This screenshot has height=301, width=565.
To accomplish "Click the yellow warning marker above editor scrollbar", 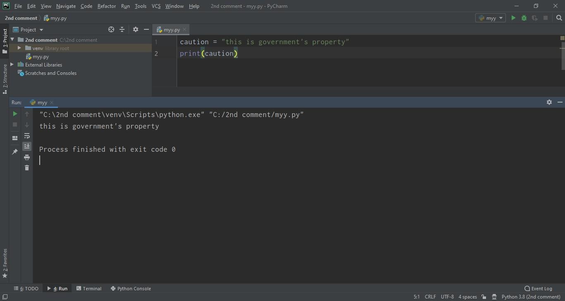I will coord(563,38).
